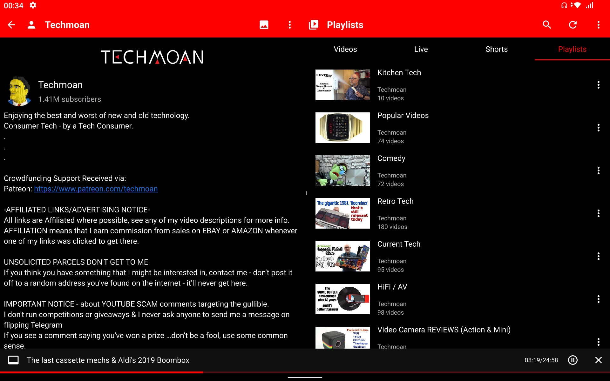The image size is (610, 381).
Task: Tap the 95 videos count under Current Tech
Action: point(390,270)
